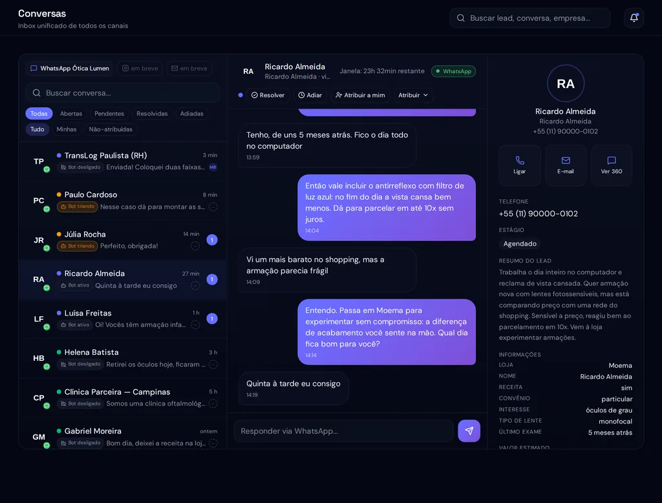Click the 'monofocal' lens type value

pos(615,422)
